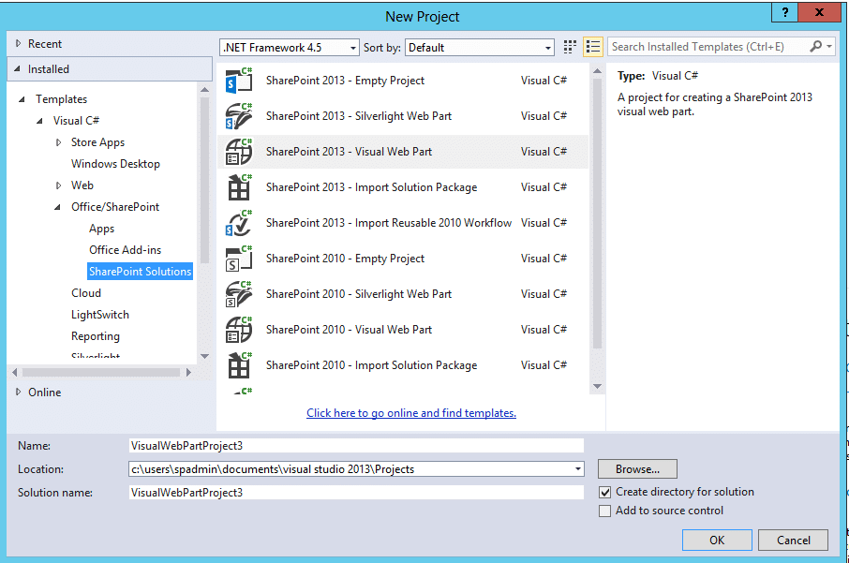The height and width of the screenshot is (563, 849).
Task: Click the tree panel vertical scrollbar thumb
Action: tap(204, 179)
